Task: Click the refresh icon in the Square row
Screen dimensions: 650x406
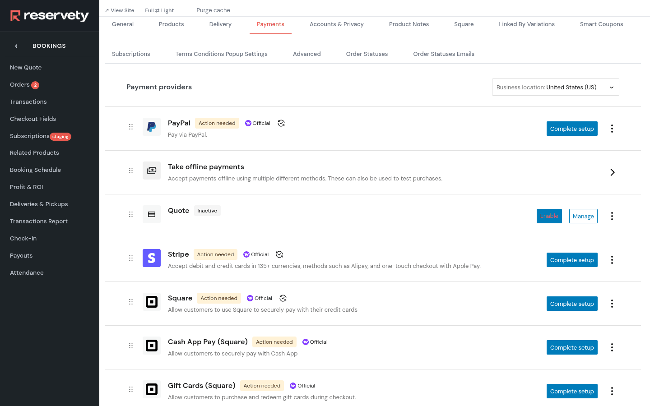Action: (x=283, y=298)
